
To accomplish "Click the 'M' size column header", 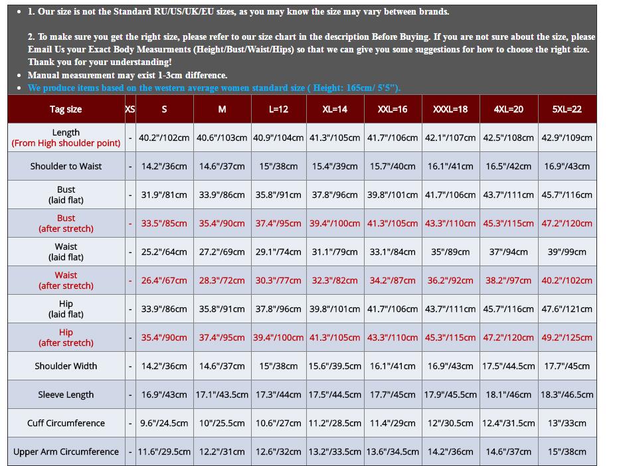I will (222, 110).
